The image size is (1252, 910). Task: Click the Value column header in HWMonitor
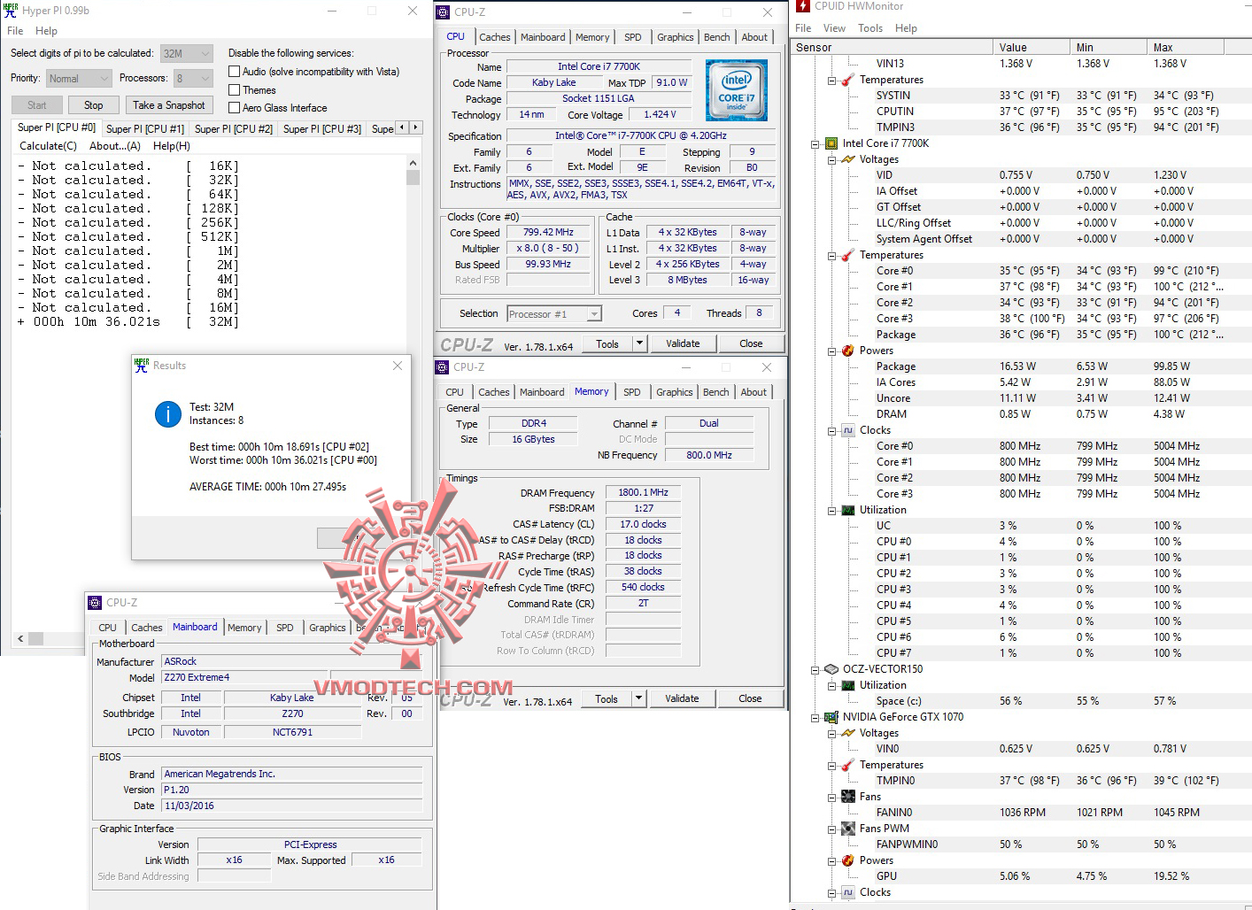(1032, 47)
